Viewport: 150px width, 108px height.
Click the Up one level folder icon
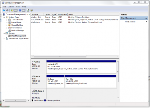12,10
